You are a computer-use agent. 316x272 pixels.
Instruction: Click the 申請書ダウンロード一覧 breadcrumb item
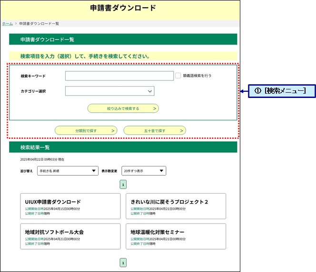39,23
